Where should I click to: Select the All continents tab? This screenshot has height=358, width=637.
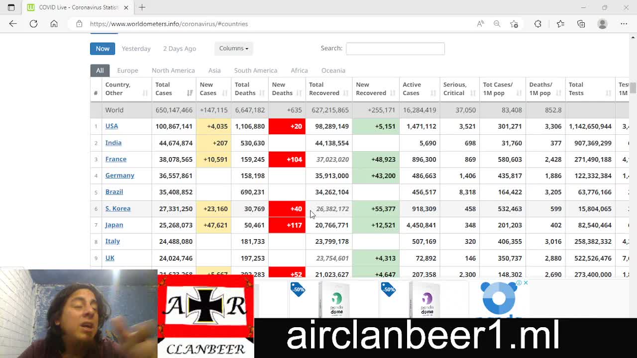pos(100,70)
